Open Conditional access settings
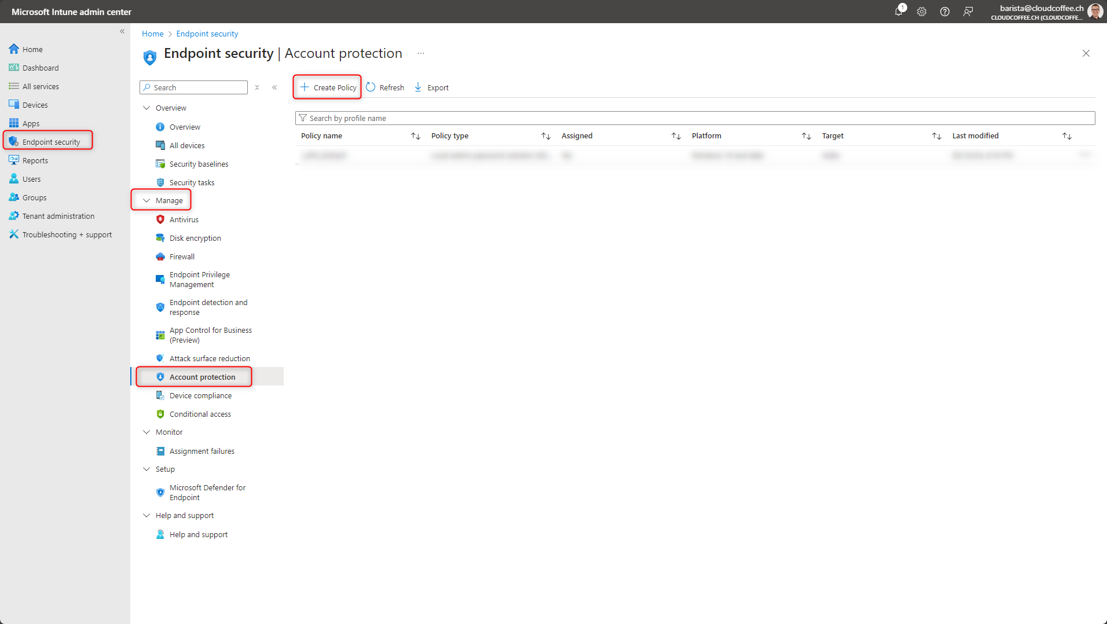Screen dimensions: 1107x624 200,414
